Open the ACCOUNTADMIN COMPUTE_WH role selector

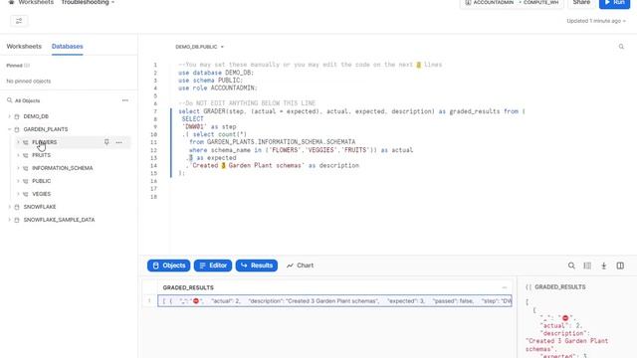coord(512,3)
